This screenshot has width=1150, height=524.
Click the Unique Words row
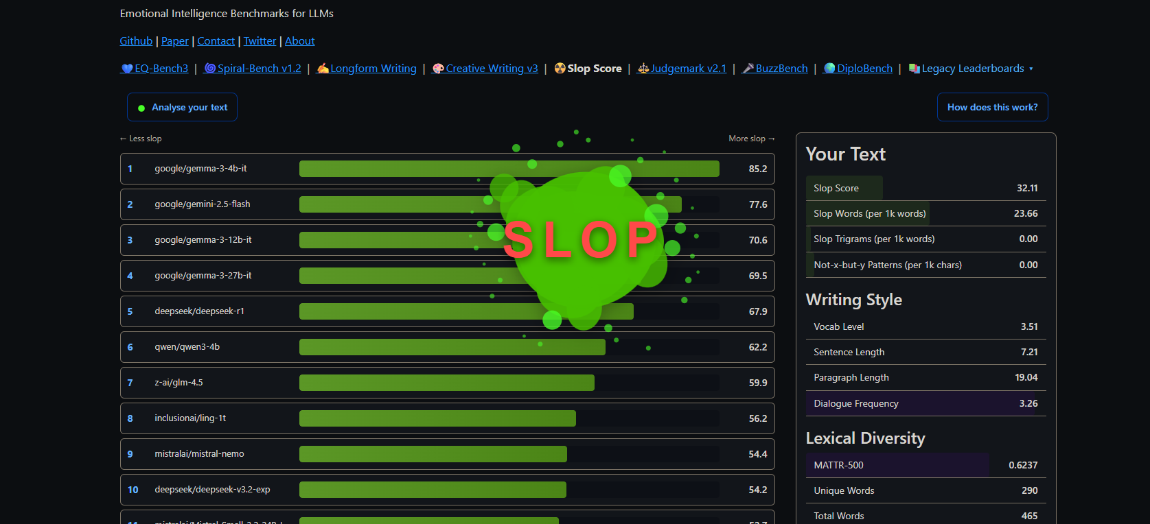coord(925,490)
